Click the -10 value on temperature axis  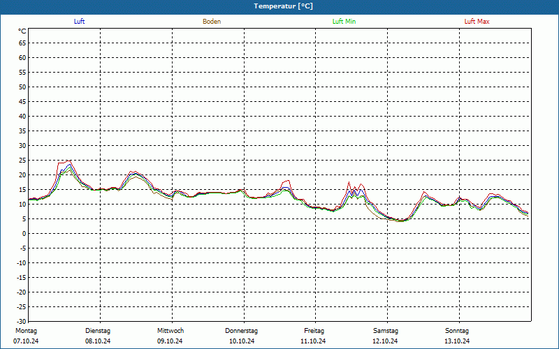22,263
